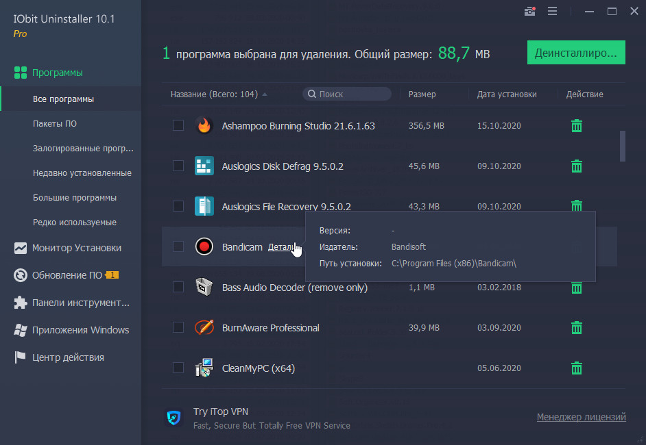Open the toolbox icon in title bar
Image resolution: width=646 pixels, height=445 pixels.
tap(530, 11)
